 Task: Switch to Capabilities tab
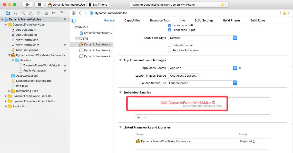point(132,20)
